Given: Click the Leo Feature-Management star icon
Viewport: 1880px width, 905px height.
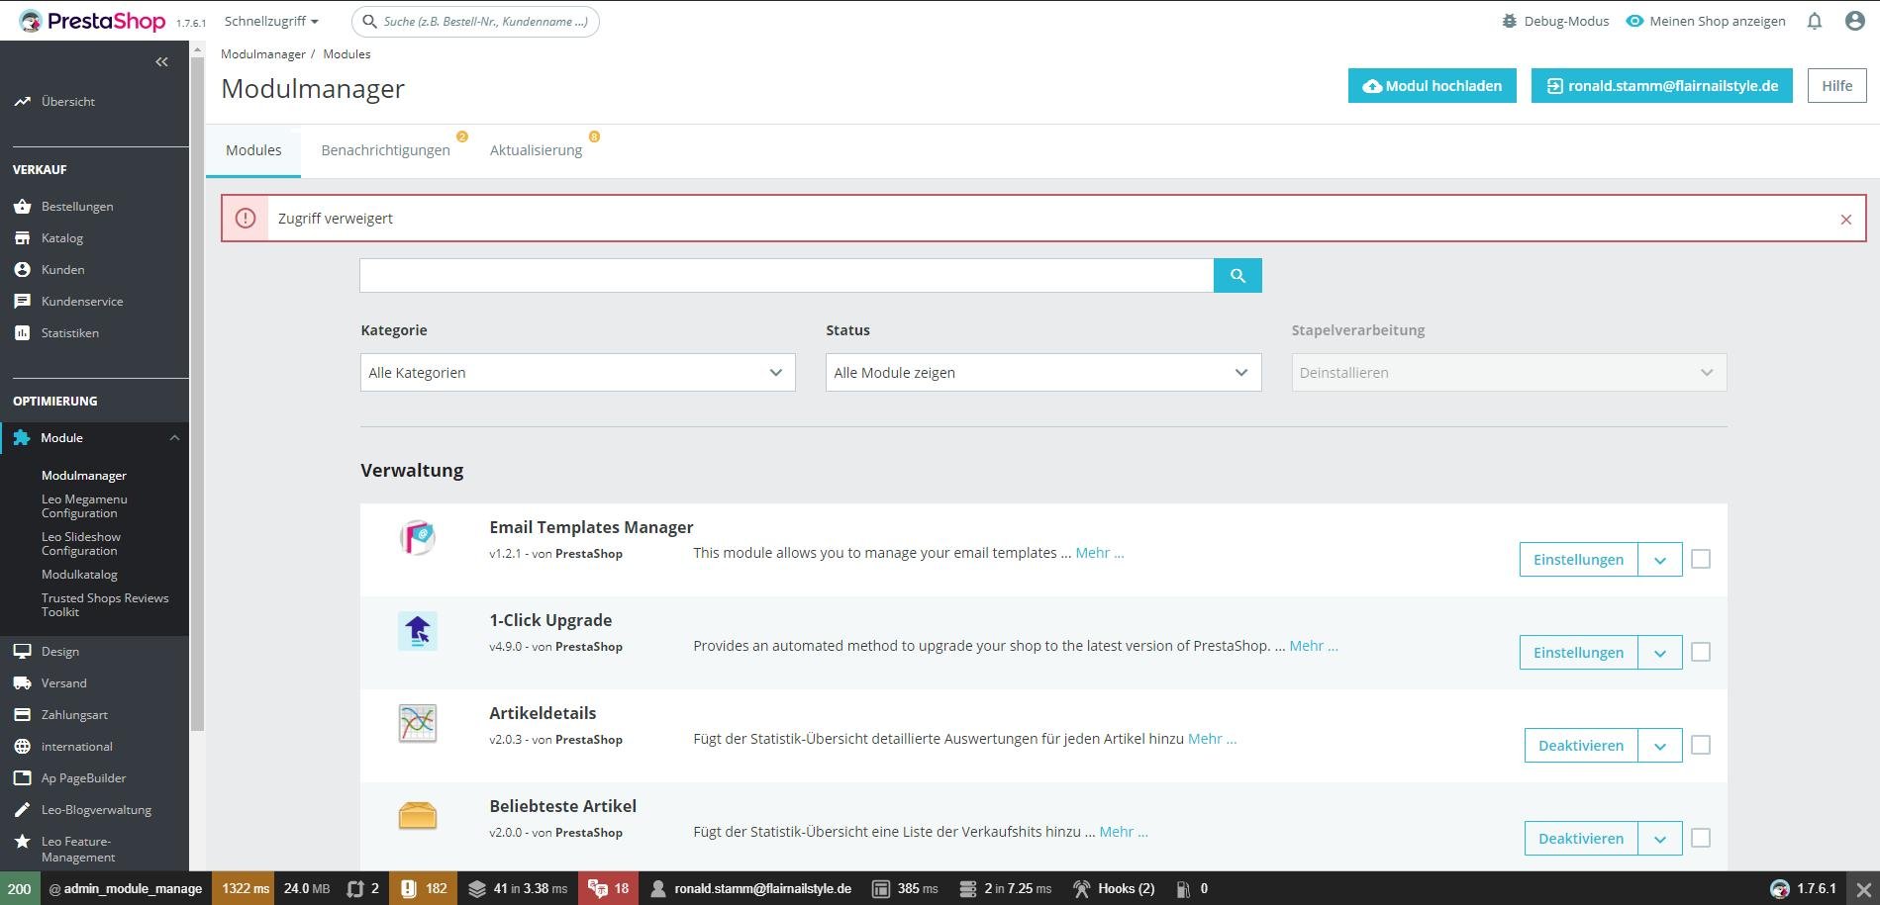Looking at the screenshot, I should tap(23, 842).
